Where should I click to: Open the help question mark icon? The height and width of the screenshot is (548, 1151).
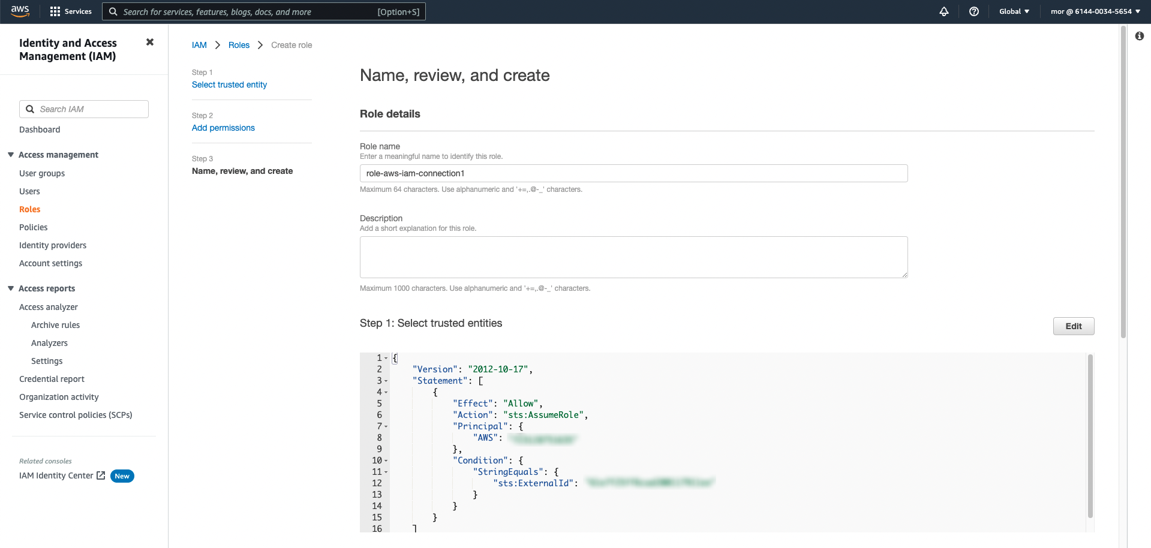[974, 11]
